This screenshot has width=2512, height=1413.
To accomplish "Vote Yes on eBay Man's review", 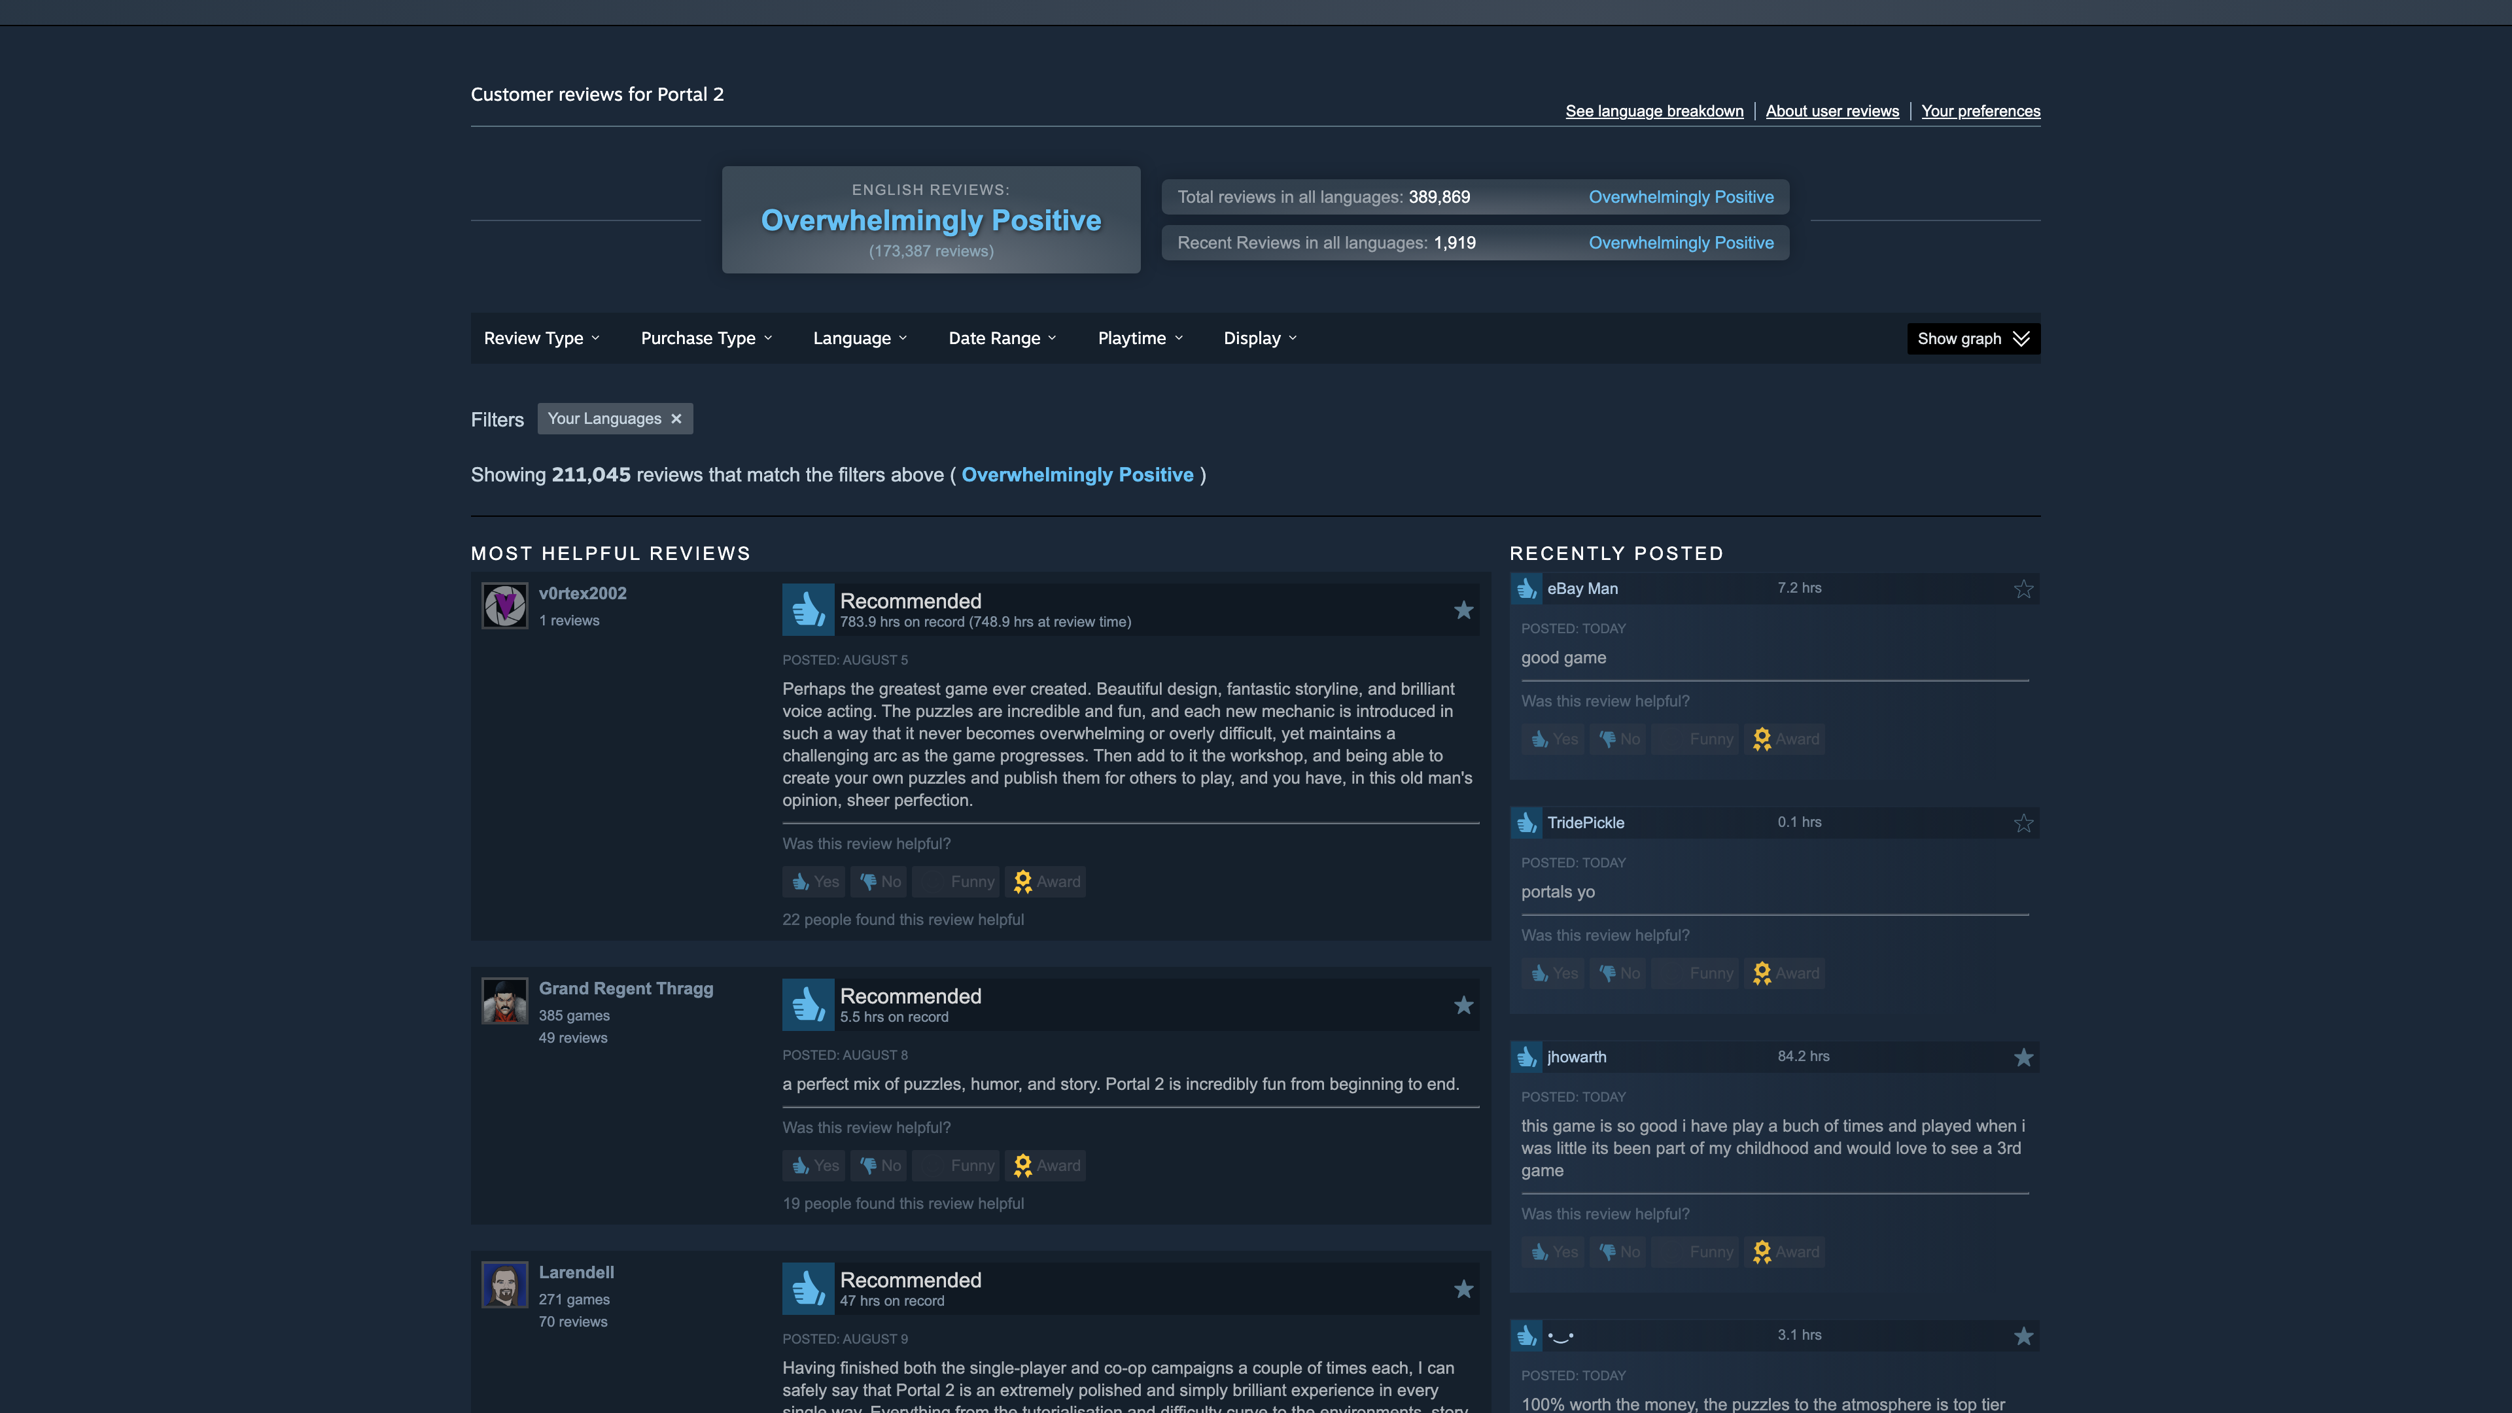I will [1552, 739].
